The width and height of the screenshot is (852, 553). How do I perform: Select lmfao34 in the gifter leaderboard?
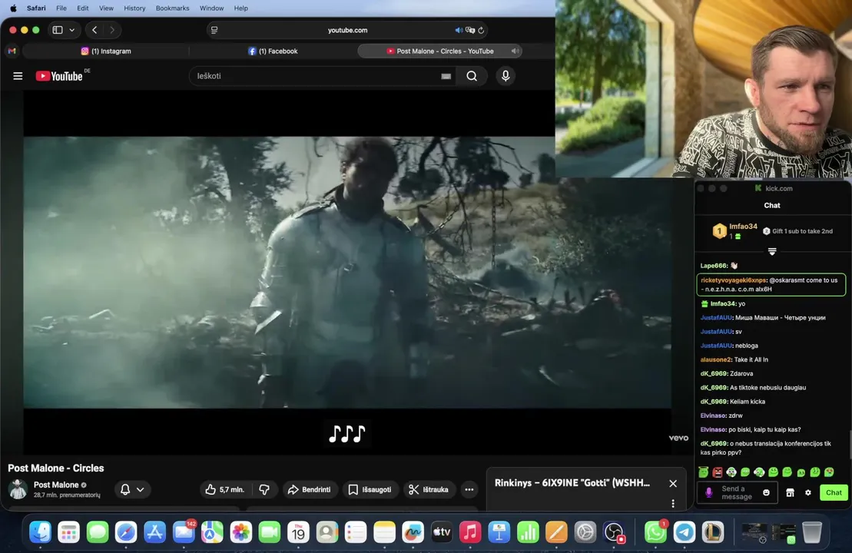tap(735, 231)
